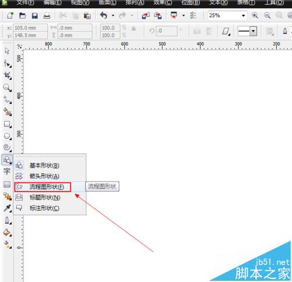Image resolution: width=292 pixels, height=282 pixels.
Task: Choose 流程图形状(F) from flyout
Action: pos(50,187)
